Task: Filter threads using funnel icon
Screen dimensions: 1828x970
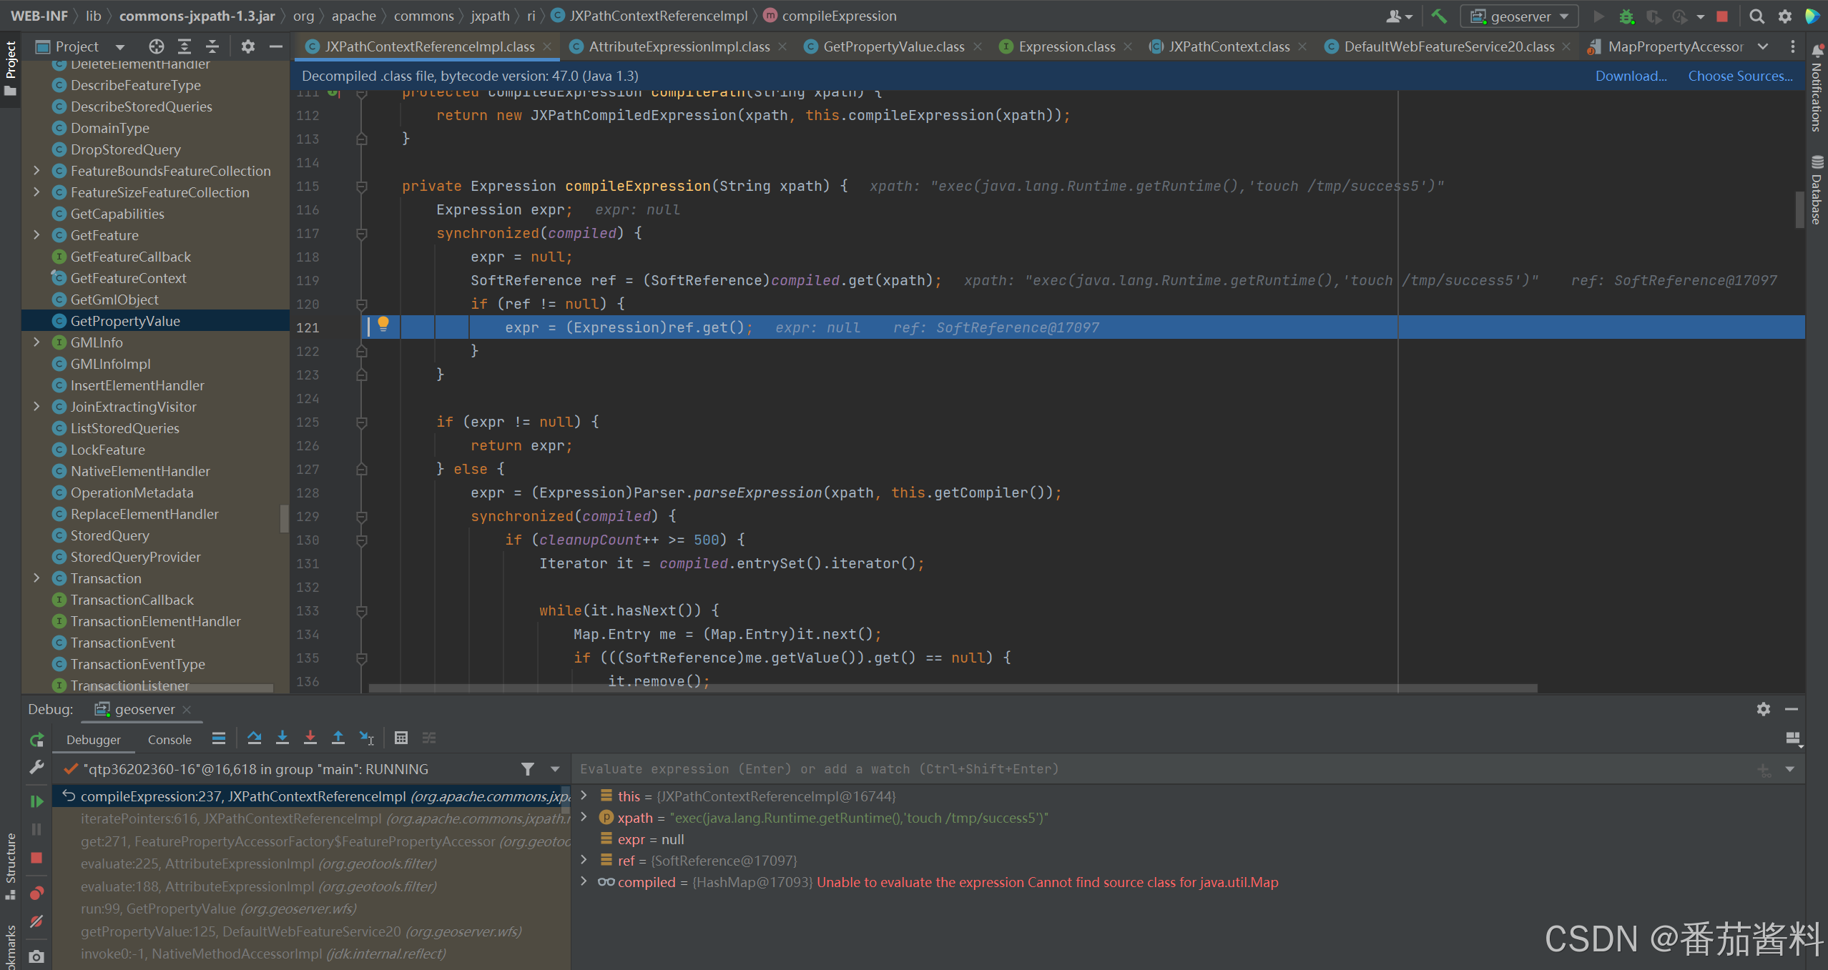Action: [x=528, y=769]
